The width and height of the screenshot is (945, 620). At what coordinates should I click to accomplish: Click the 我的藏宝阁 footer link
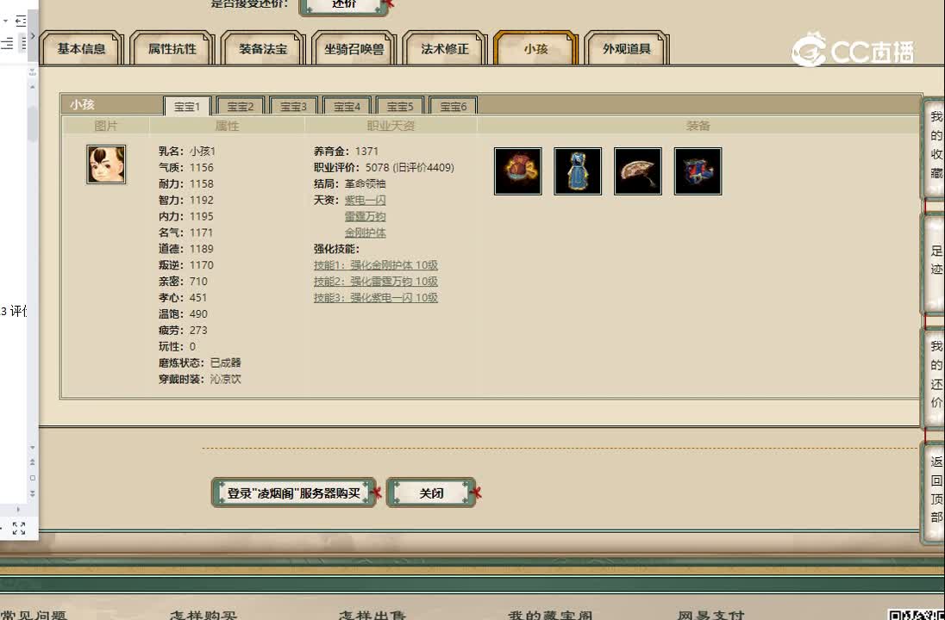tap(550, 615)
